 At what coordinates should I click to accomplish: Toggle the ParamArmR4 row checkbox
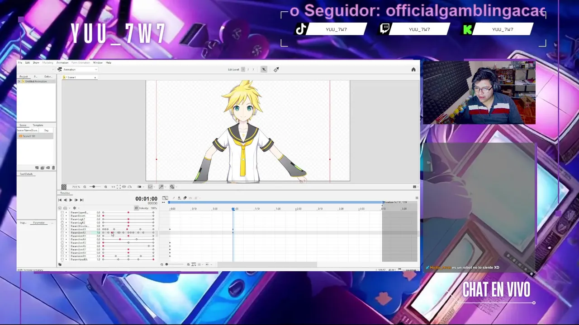tap(62, 239)
